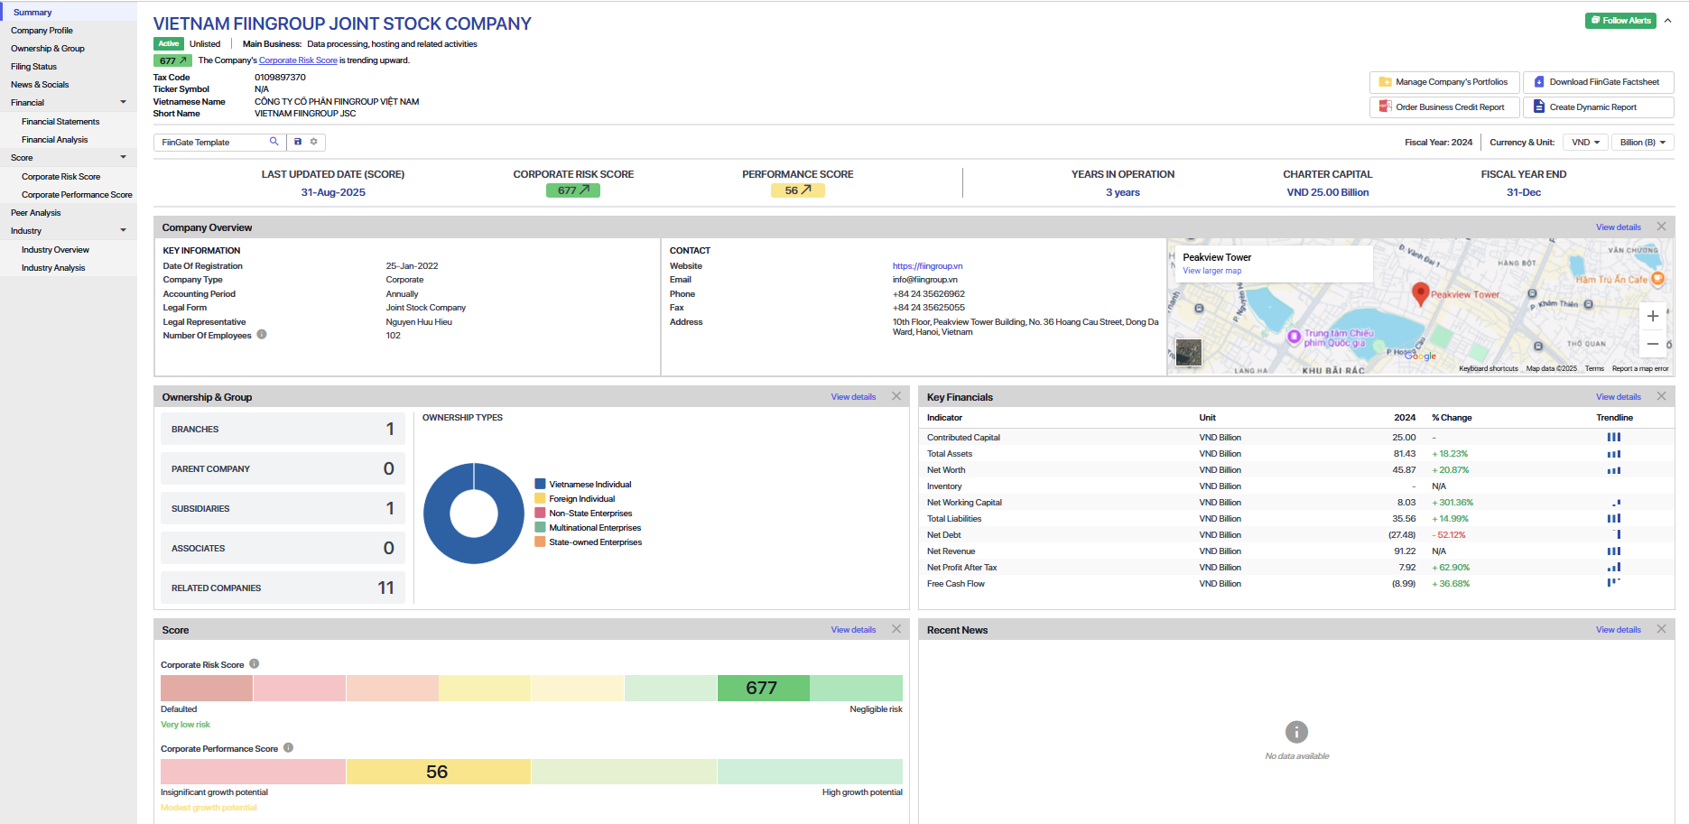The height and width of the screenshot is (824, 1689).
Task: Switch map to satellite view thumbnail
Action: 1189,352
